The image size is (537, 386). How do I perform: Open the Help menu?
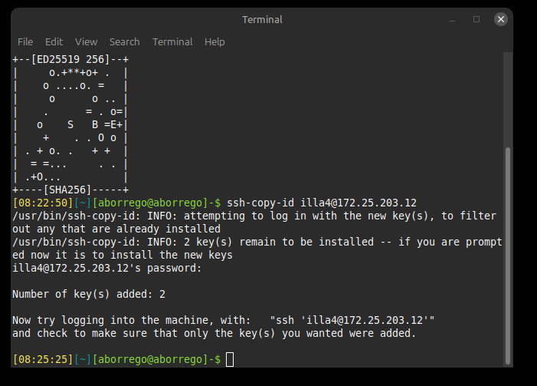click(x=214, y=41)
